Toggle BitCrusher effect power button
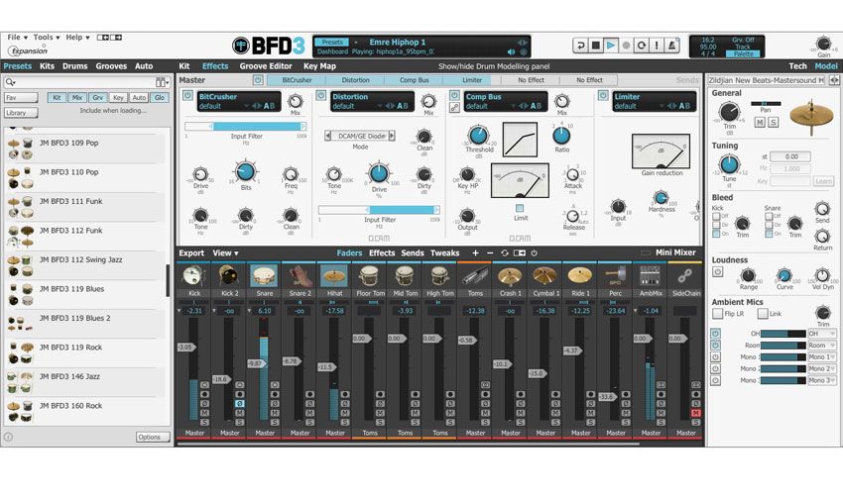The width and height of the screenshot is (843, 500). [x=187, y=95]
